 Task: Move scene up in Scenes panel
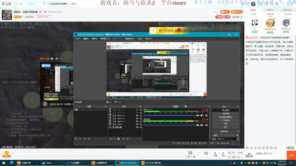[x=85, y=139]
